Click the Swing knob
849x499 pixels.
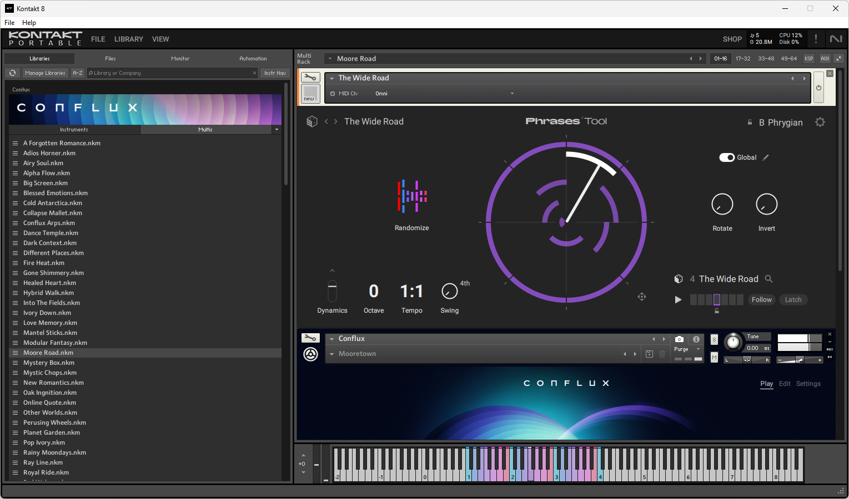click(449, 291)
